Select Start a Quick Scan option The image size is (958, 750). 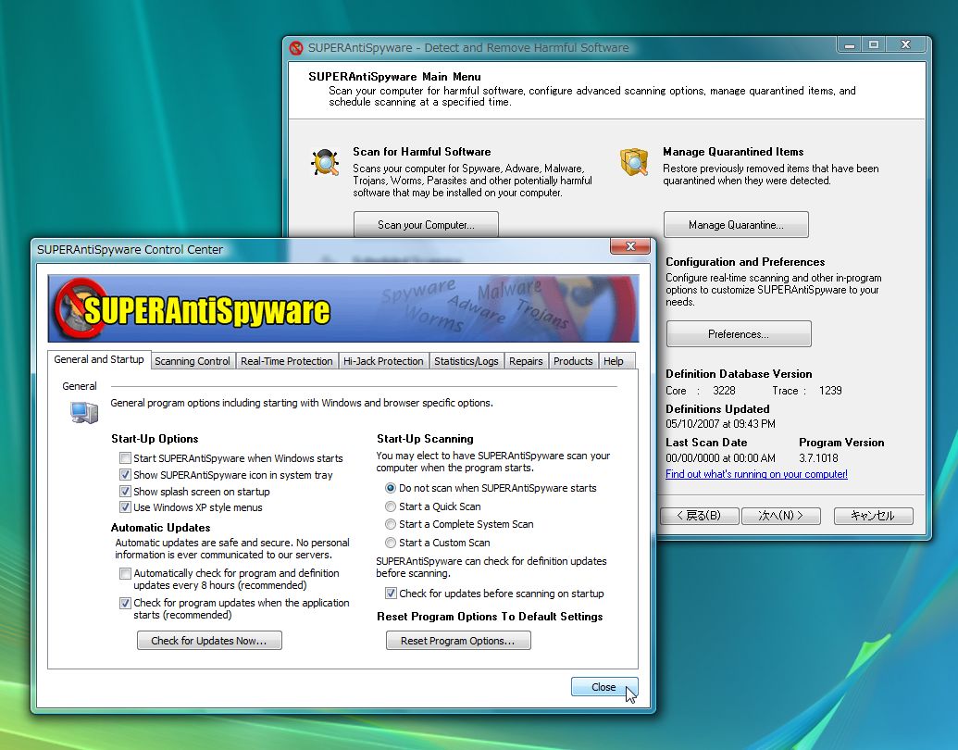coord(391,506)
